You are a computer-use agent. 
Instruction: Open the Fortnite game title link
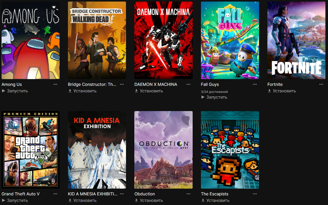[x=275, y=84]
